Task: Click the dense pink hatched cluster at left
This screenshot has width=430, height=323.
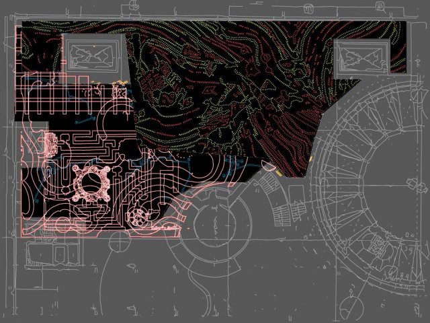Action: coord(49,143)
